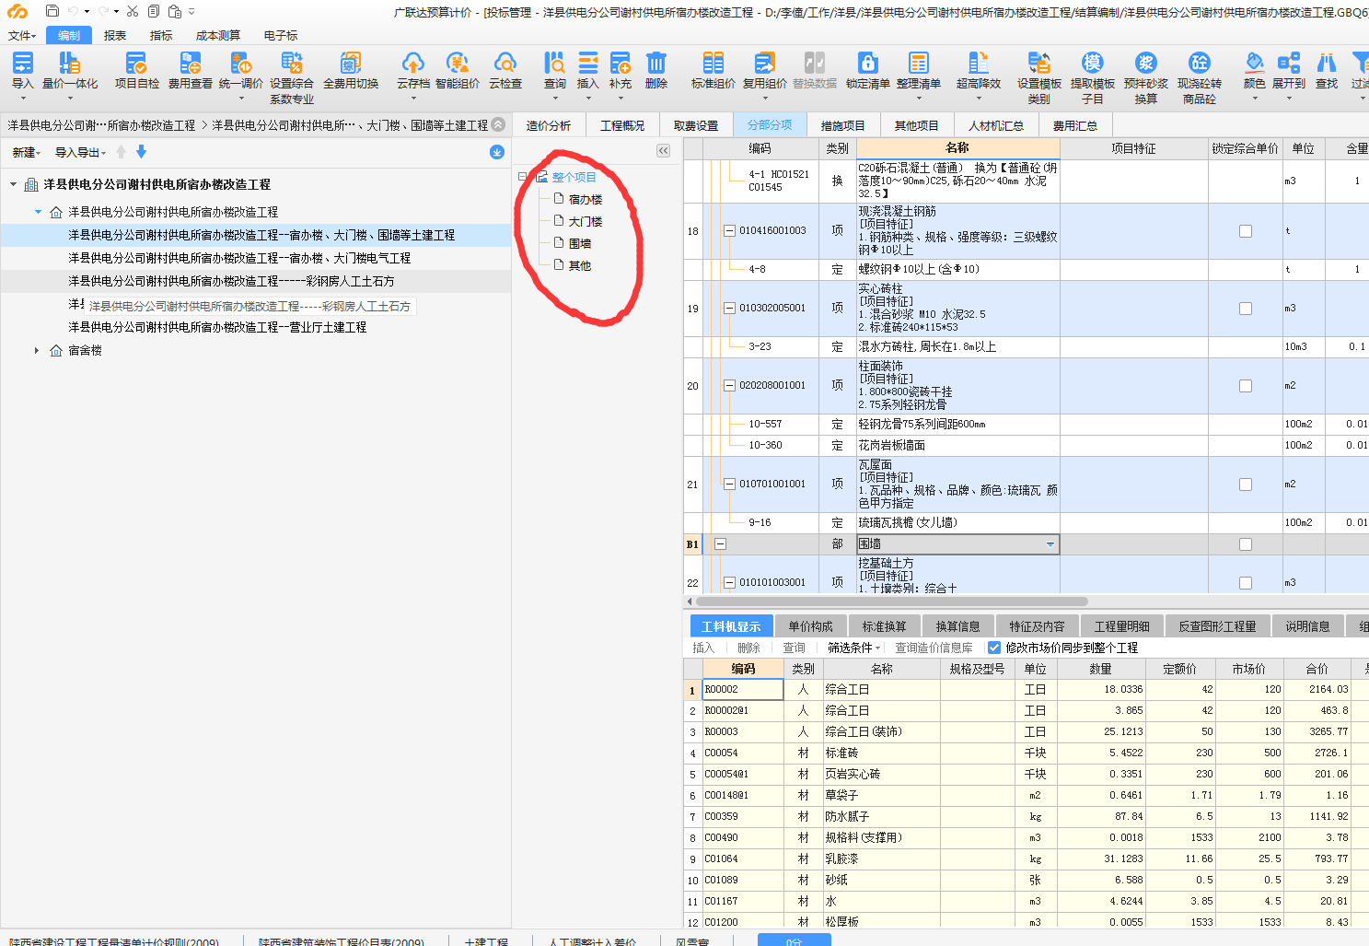This screenshot has height=946, width=1369.
Task: Switch to the 报表 ribbon tab
Action: (115, 35)
